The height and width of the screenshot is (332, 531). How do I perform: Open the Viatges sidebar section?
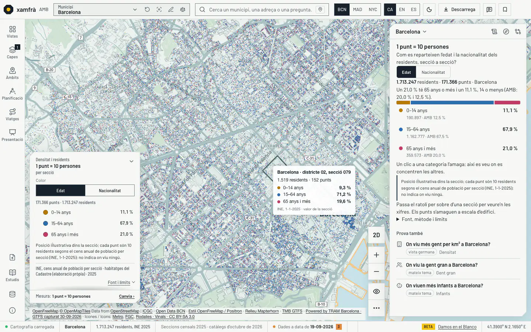(x=12, y=114)
